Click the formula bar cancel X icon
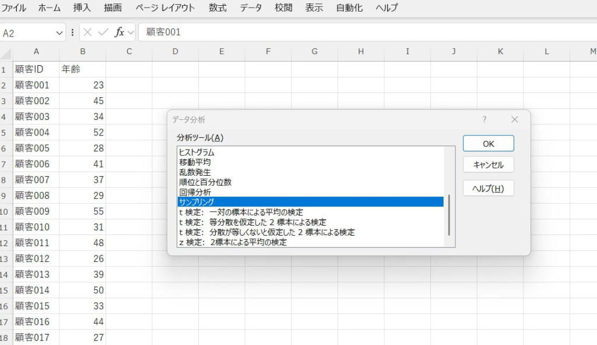Screen dimensions: 597x345 click(88, 33)
